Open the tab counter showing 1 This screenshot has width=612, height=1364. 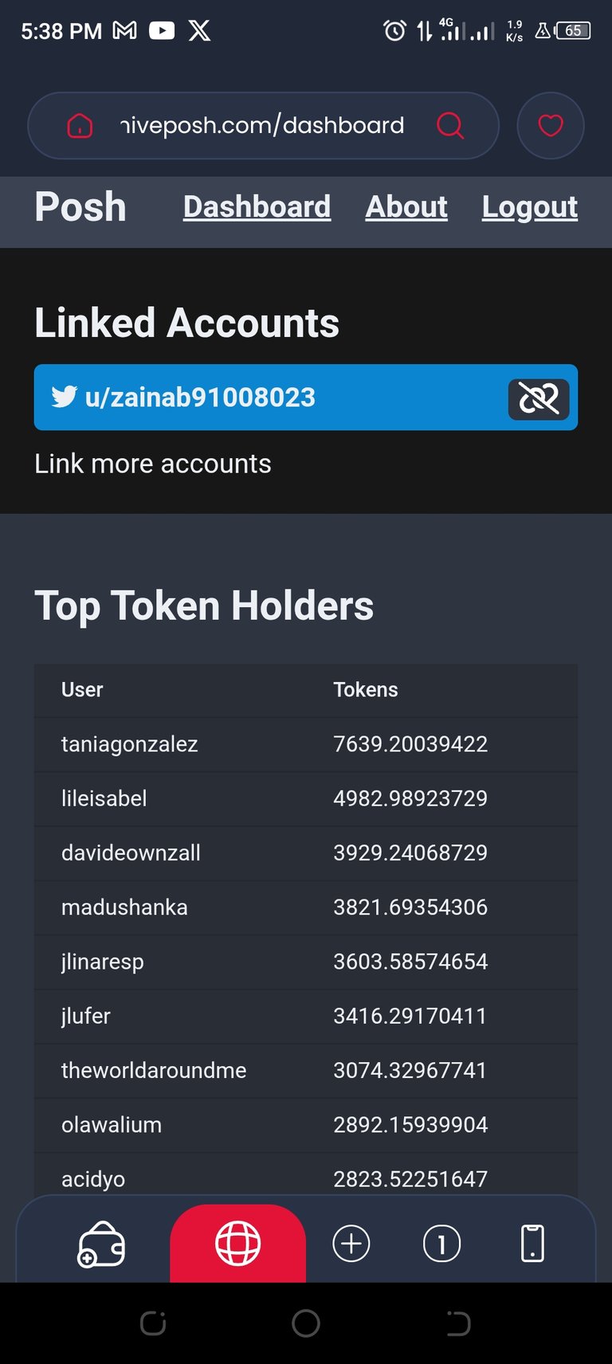(441, 1244)
